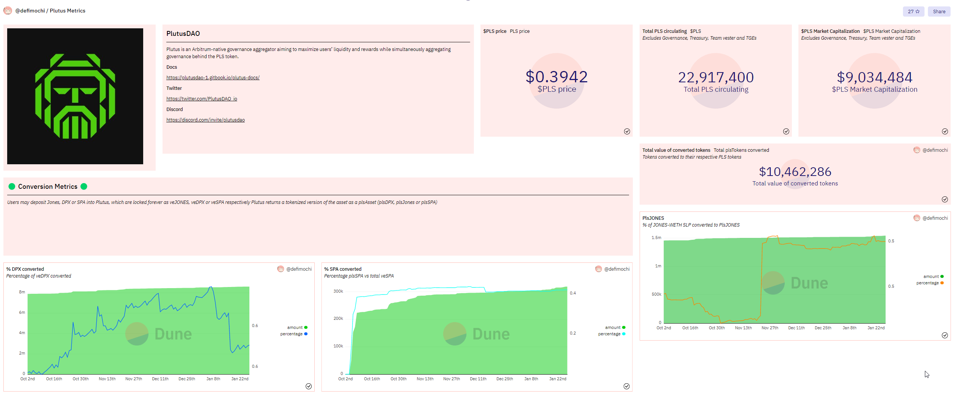Star the dashboard with the 27 button

point(913,11)
